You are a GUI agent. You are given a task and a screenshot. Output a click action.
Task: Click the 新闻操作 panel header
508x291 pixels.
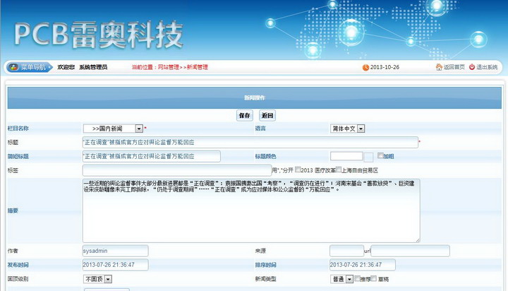(254, 97)
